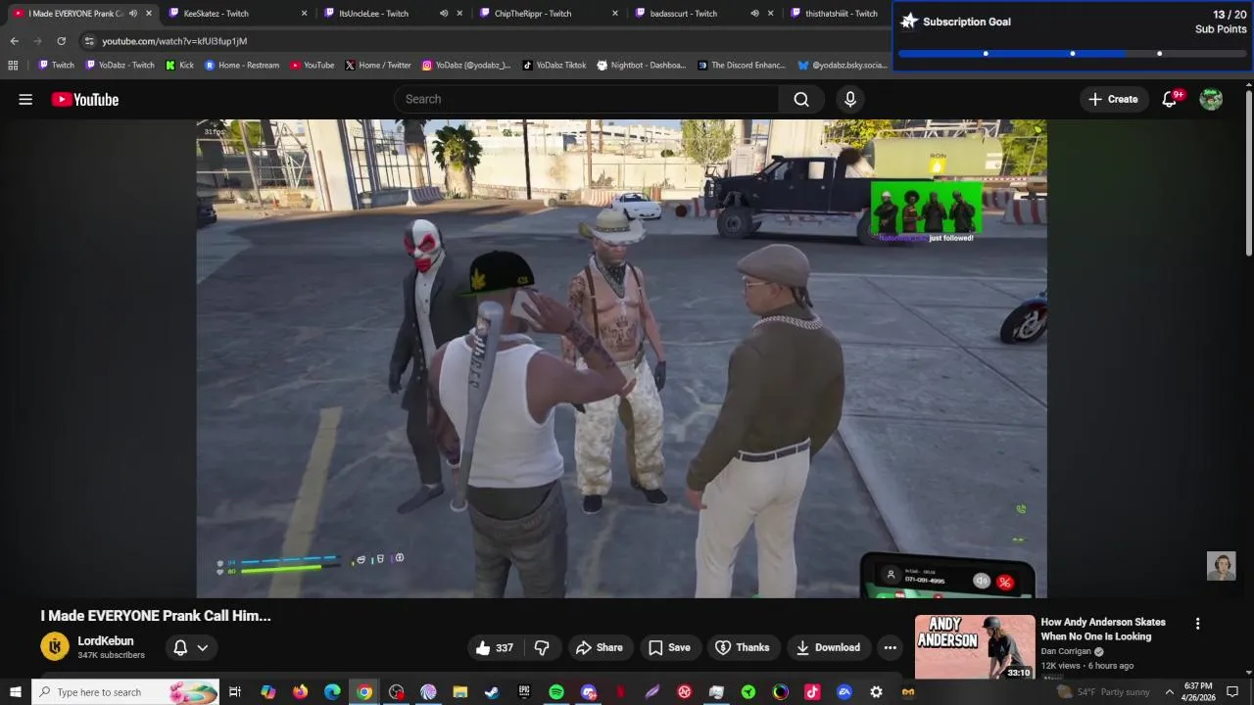
Task: Start voice search with microphone icon
Action: click(x=850, y=99)
